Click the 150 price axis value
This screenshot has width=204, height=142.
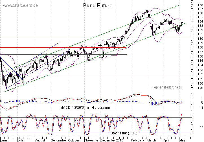coord(200,83)
